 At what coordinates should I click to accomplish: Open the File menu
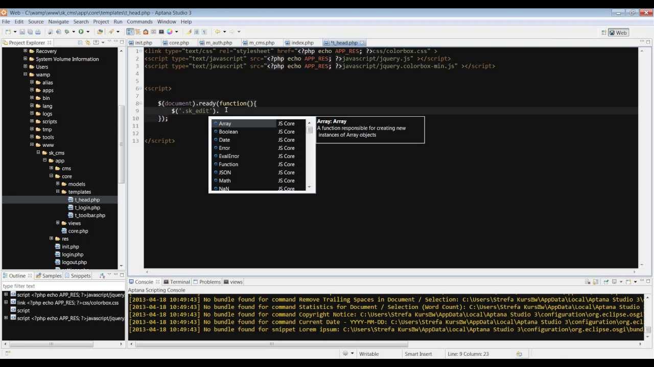[6, 22]
